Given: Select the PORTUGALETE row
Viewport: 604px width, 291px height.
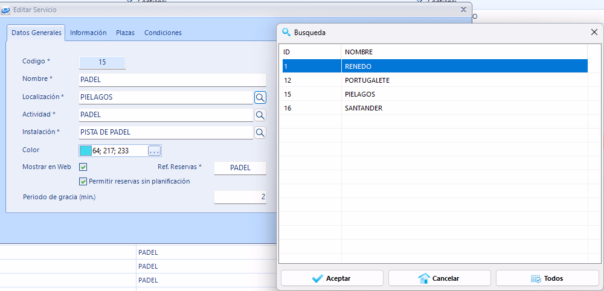Looking at the screenshot, I should [432, 80].
